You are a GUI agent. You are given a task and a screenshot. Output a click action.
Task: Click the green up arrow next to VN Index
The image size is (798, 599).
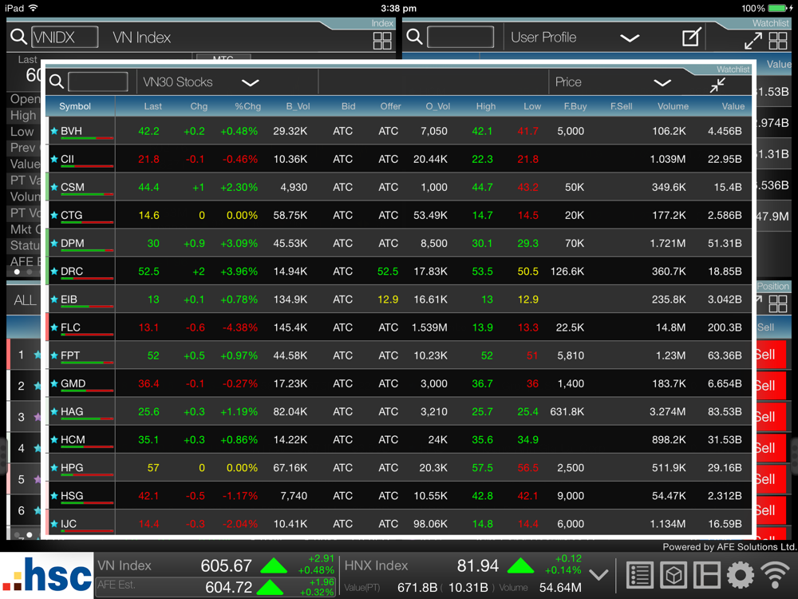point(274,565)
